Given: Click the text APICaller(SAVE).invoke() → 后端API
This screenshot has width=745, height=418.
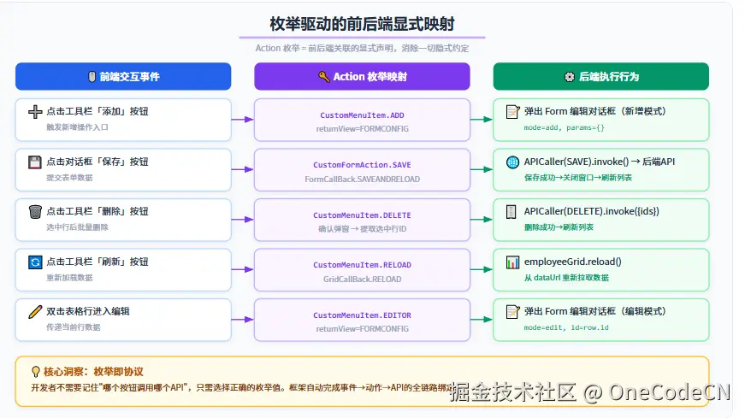Looking at the screenshot, I should (599, 162).
